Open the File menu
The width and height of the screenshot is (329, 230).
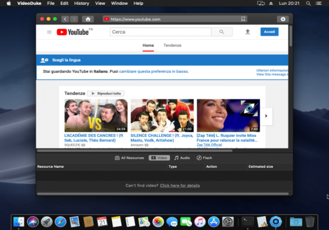[x=51, y=3]
